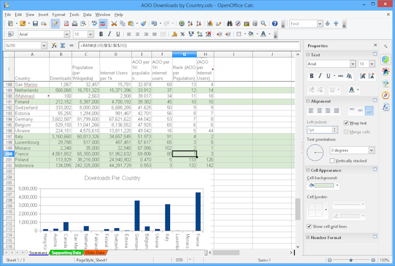Switch to the Supporting Data sheet tab
Viewport: 395px width, 266px height.
pos(66,253)
